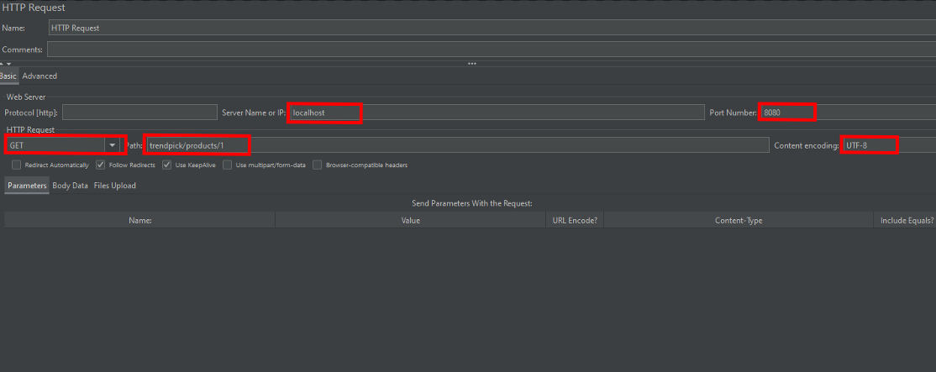This screenshot has width=936, height=372.
Task: Switch to the Basic tab
Action: (x=8, y=76)
